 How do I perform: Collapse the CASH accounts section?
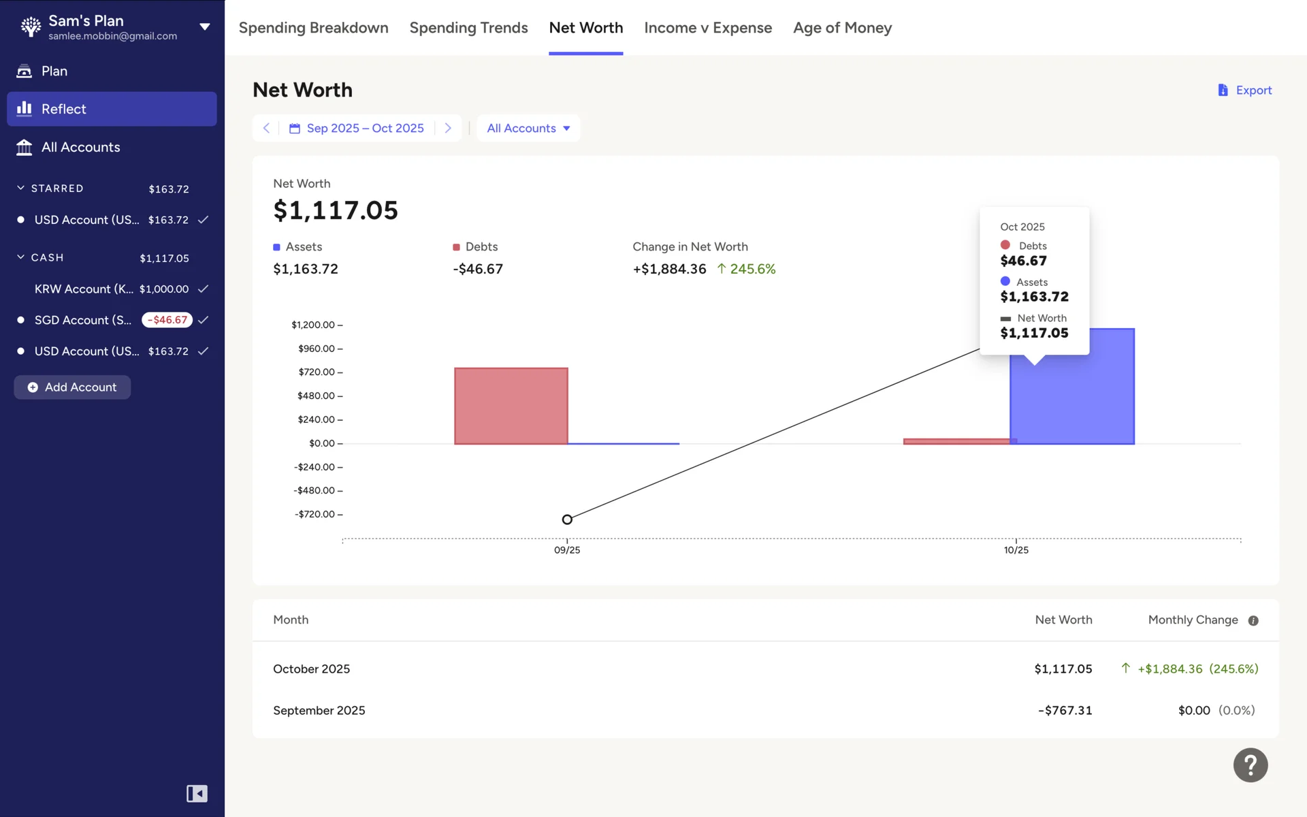point(21,257)
